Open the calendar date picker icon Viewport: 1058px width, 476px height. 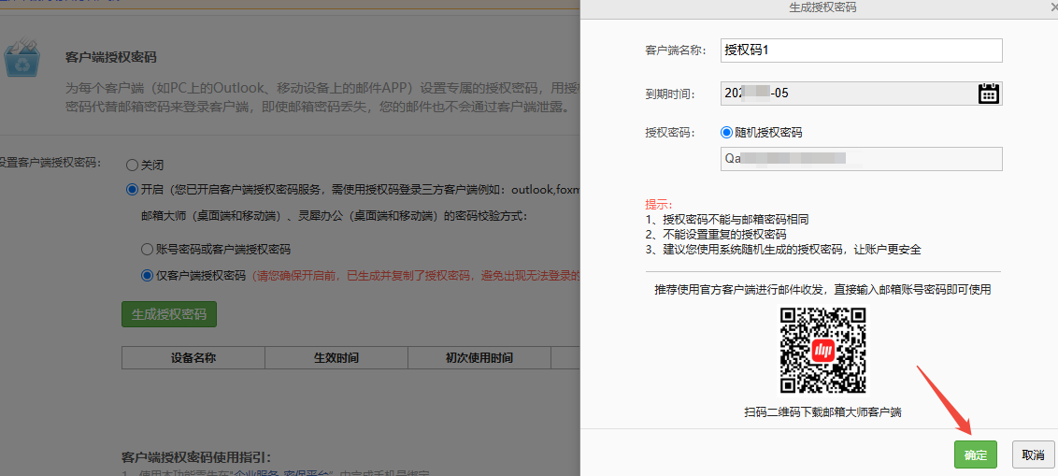(989, 93)
